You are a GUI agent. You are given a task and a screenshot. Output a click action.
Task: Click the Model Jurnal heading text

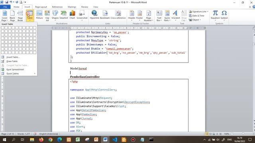click(x=78, y=69)
